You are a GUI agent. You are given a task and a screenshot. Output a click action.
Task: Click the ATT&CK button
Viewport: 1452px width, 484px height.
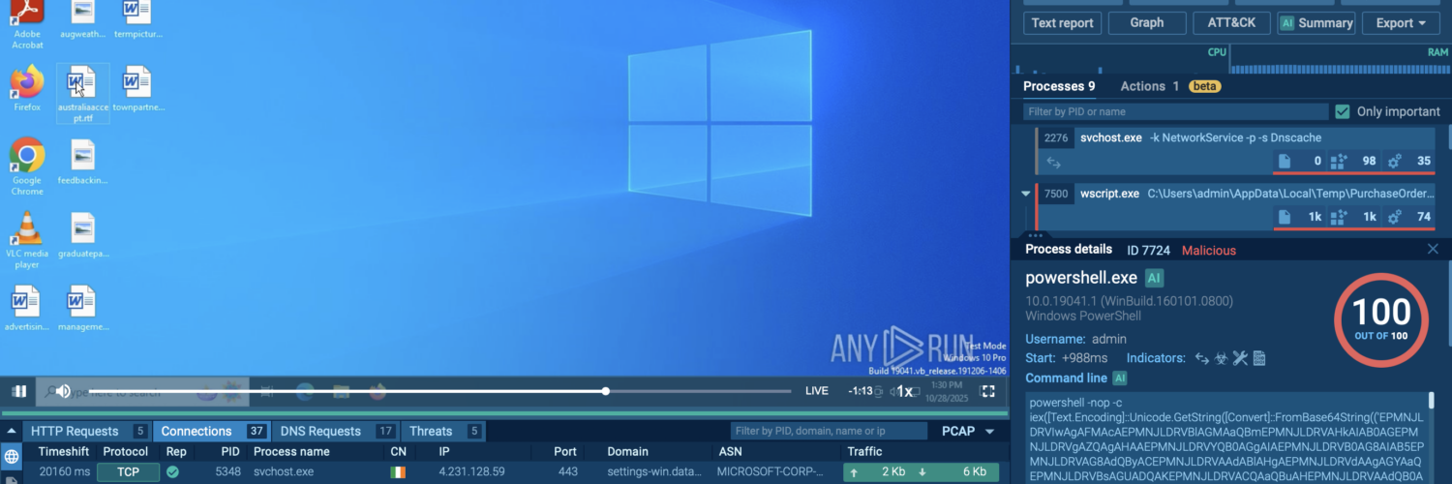coord(1230,23)
